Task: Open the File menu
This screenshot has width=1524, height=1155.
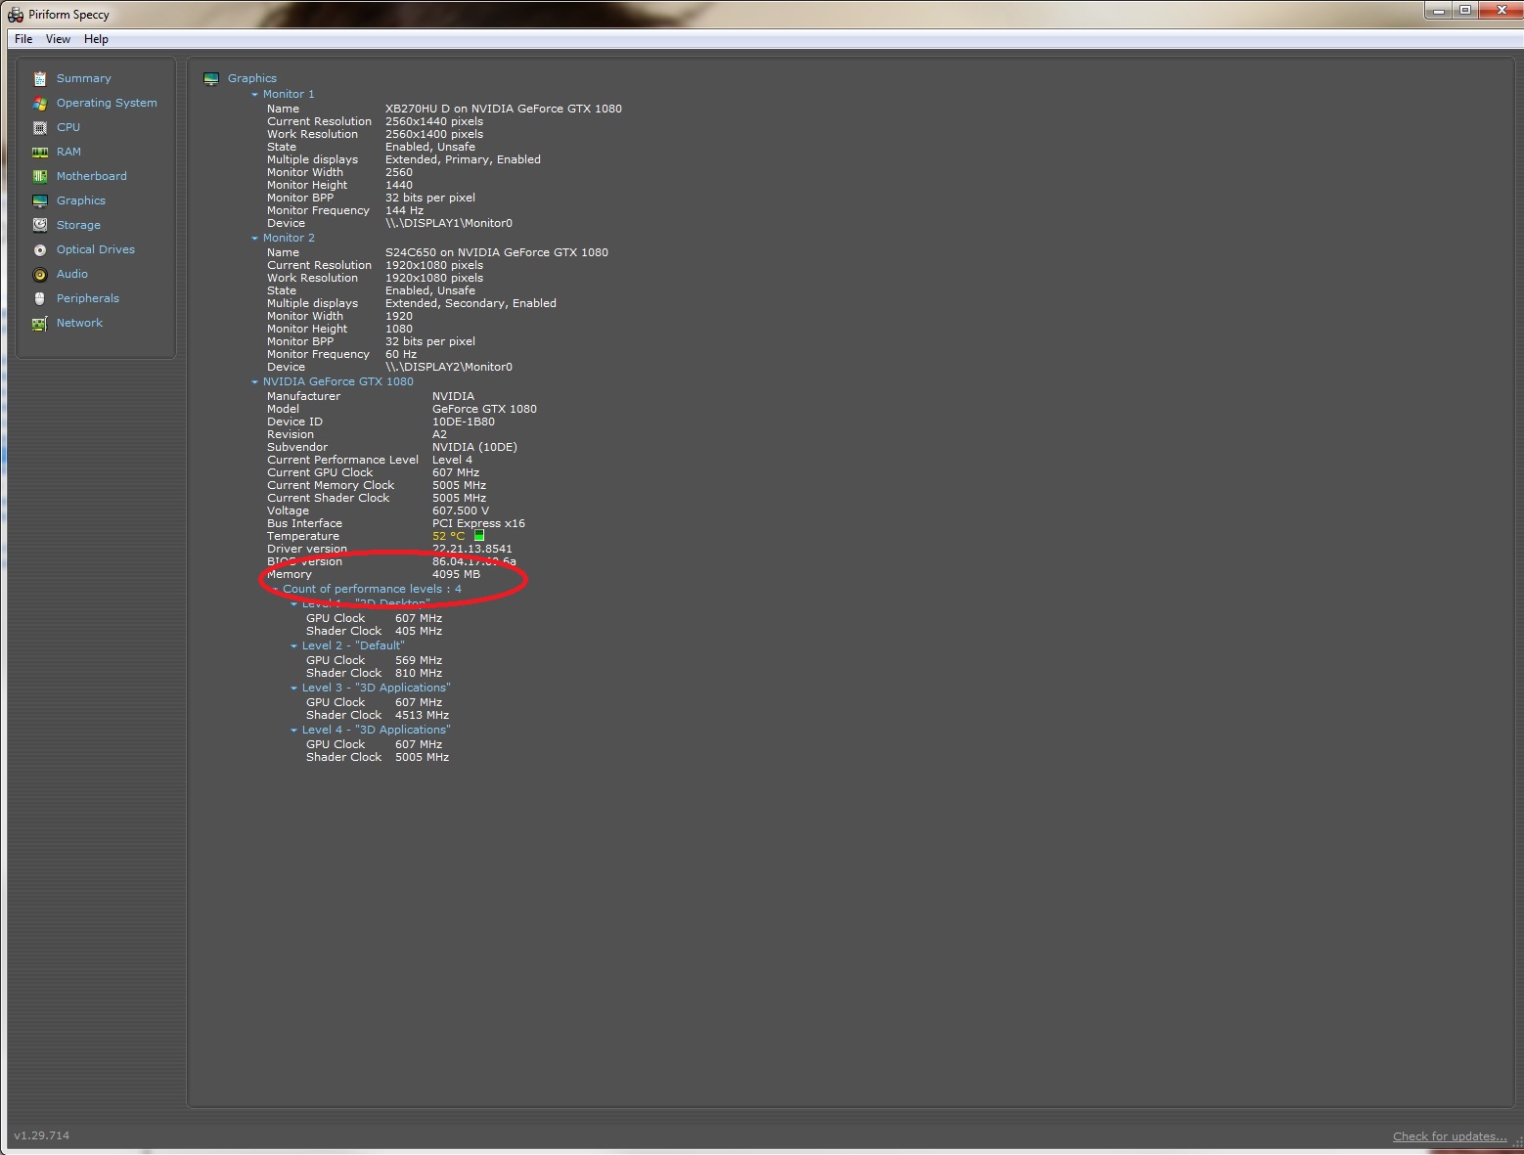Action: pos(23,39)
